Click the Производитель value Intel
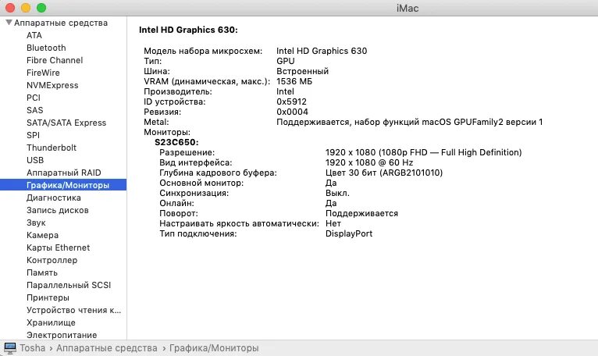This screenshot has width=598, height=356. [x=285, y=91]
